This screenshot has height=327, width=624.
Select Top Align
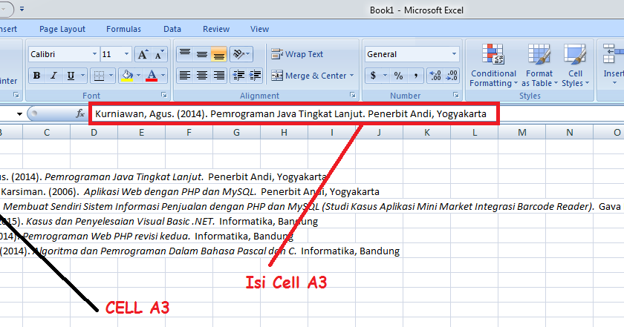coord(185,54)
